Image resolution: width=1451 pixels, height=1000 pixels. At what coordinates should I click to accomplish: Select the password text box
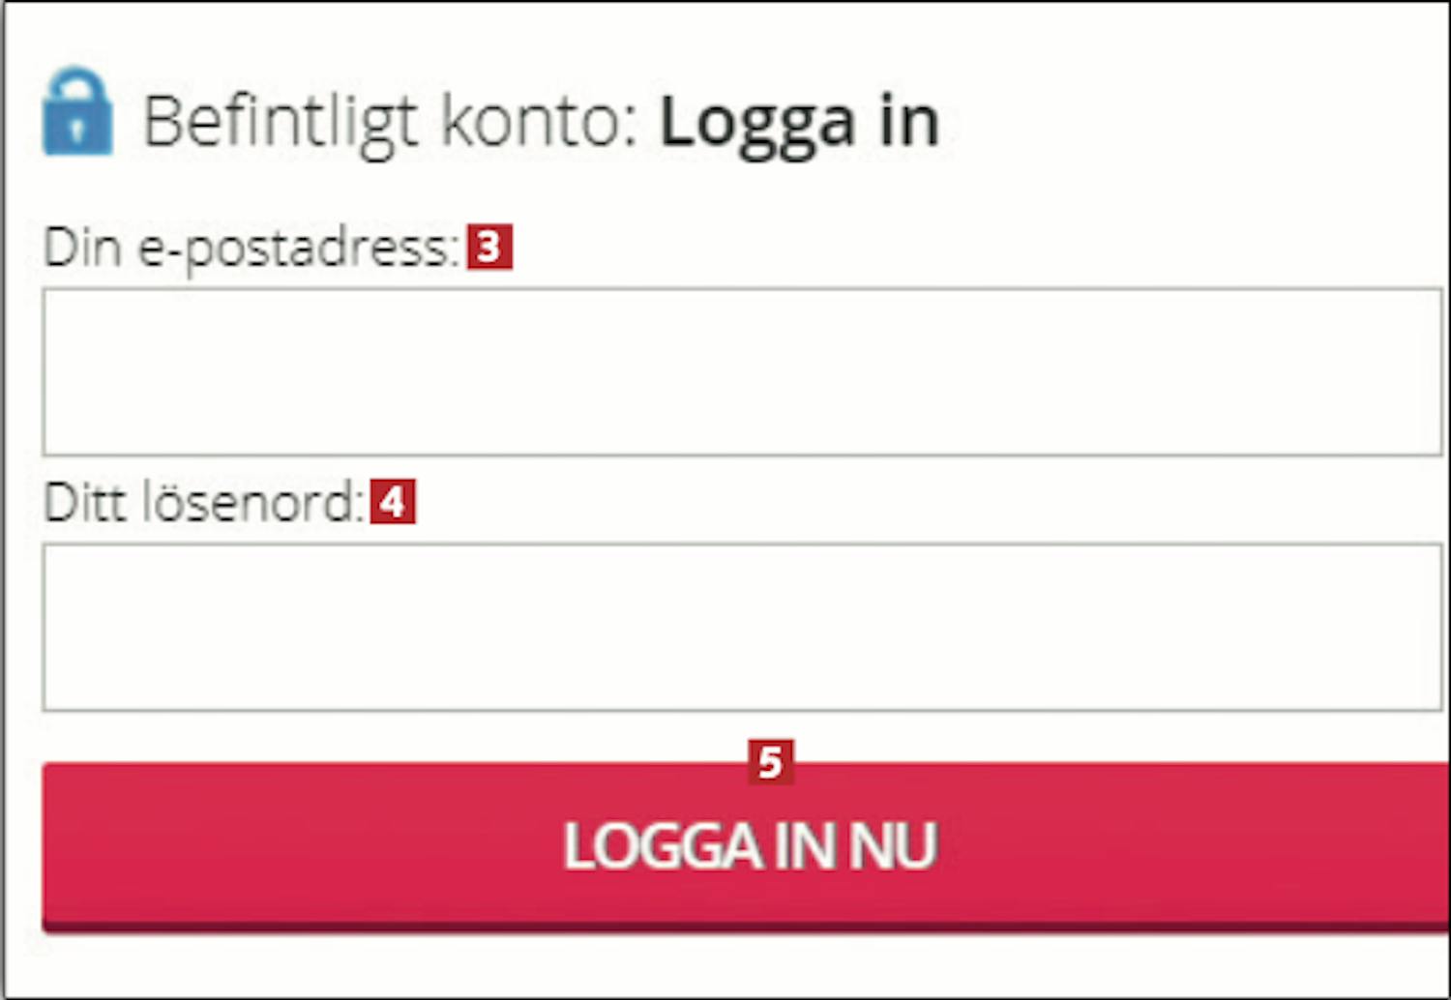(742, 627)
